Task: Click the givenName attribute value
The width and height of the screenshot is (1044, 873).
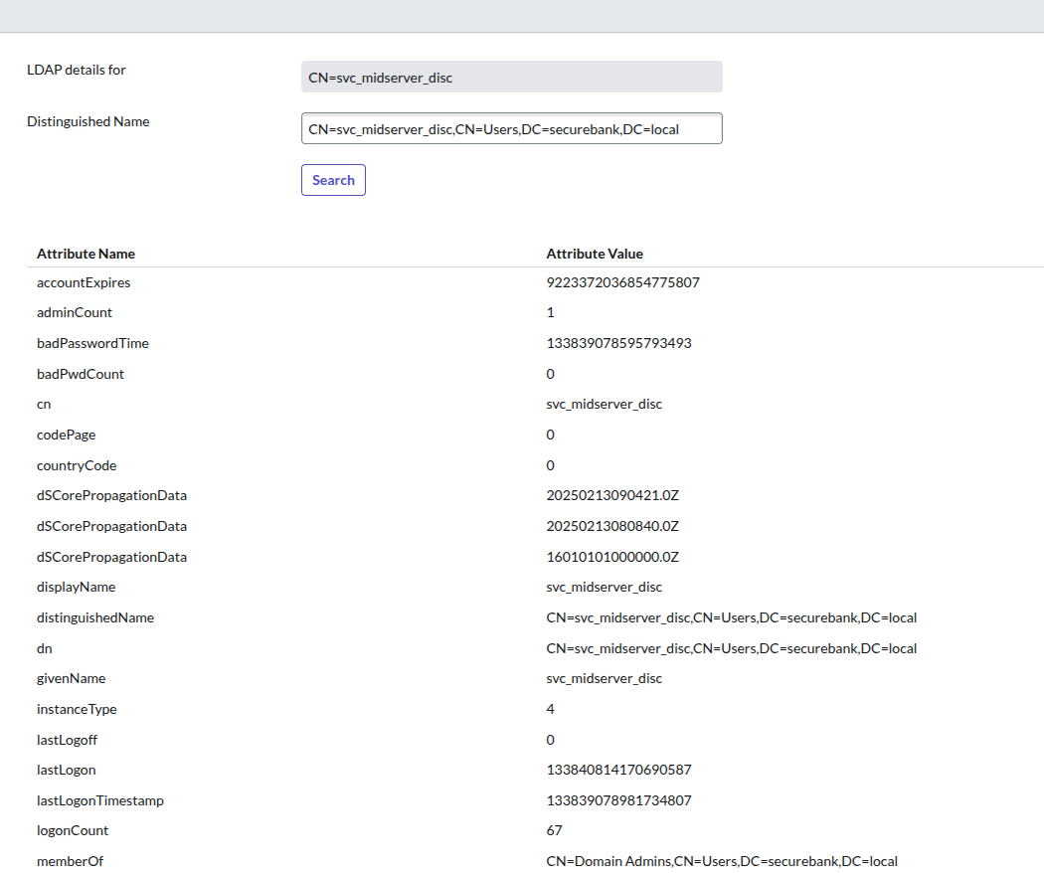Action: pos(604,678)
